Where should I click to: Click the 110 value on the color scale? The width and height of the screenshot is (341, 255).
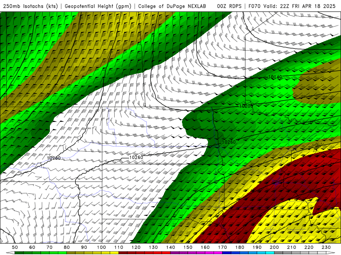119,247
